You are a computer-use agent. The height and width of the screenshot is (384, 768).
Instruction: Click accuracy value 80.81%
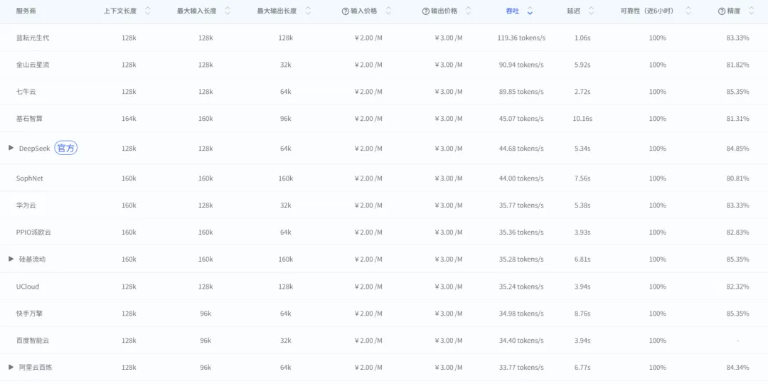click(737, 178)
